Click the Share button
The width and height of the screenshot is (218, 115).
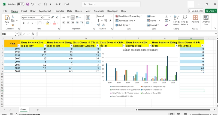(211, 11)
